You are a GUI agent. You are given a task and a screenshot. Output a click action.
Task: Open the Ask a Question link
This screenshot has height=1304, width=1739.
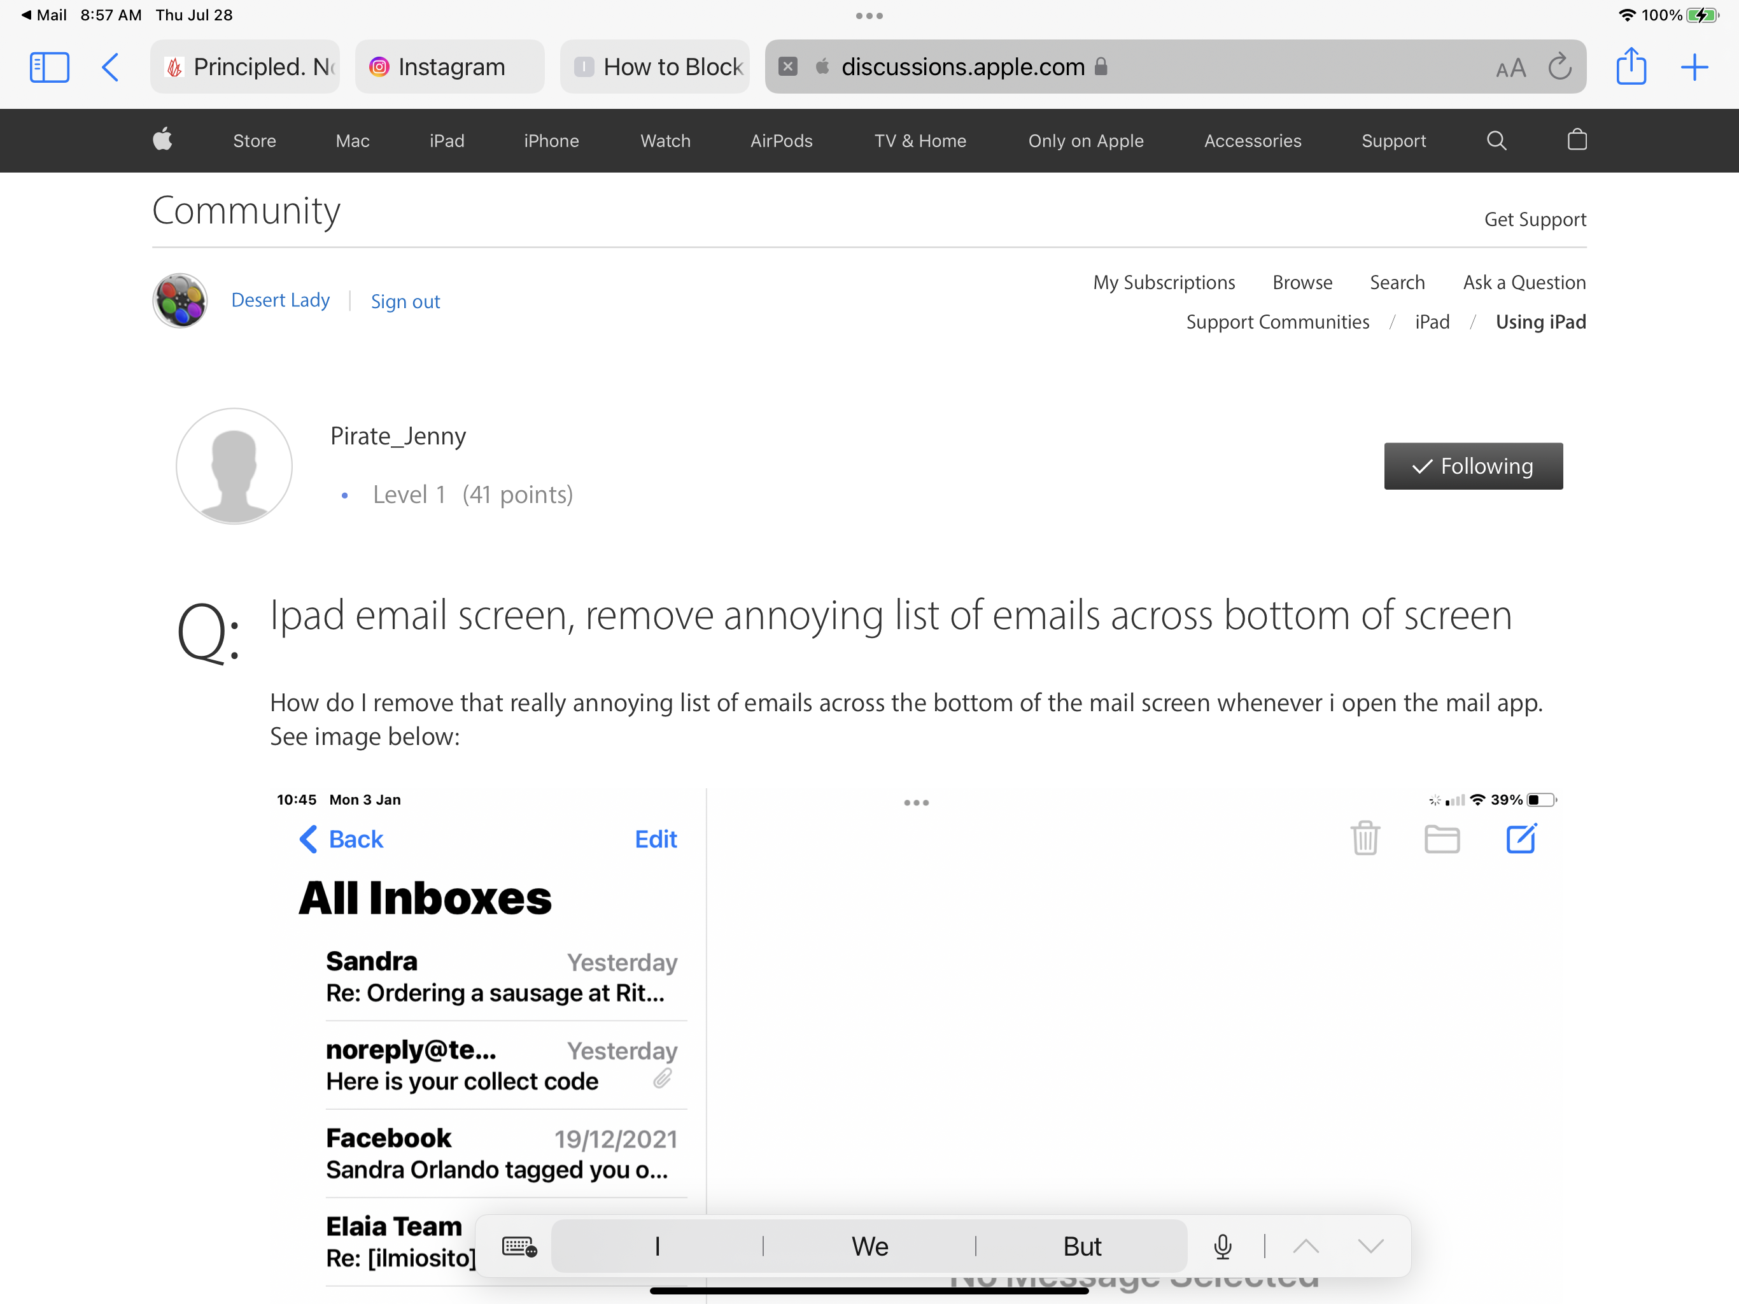pos(1524,282)
